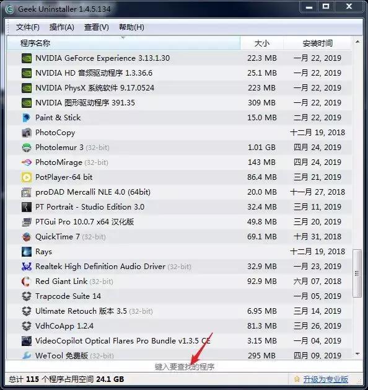This screenshot has height=390, width=368.
Task: Click the 键入要查找的程序 search field
Action: click(x=184, y=366)
